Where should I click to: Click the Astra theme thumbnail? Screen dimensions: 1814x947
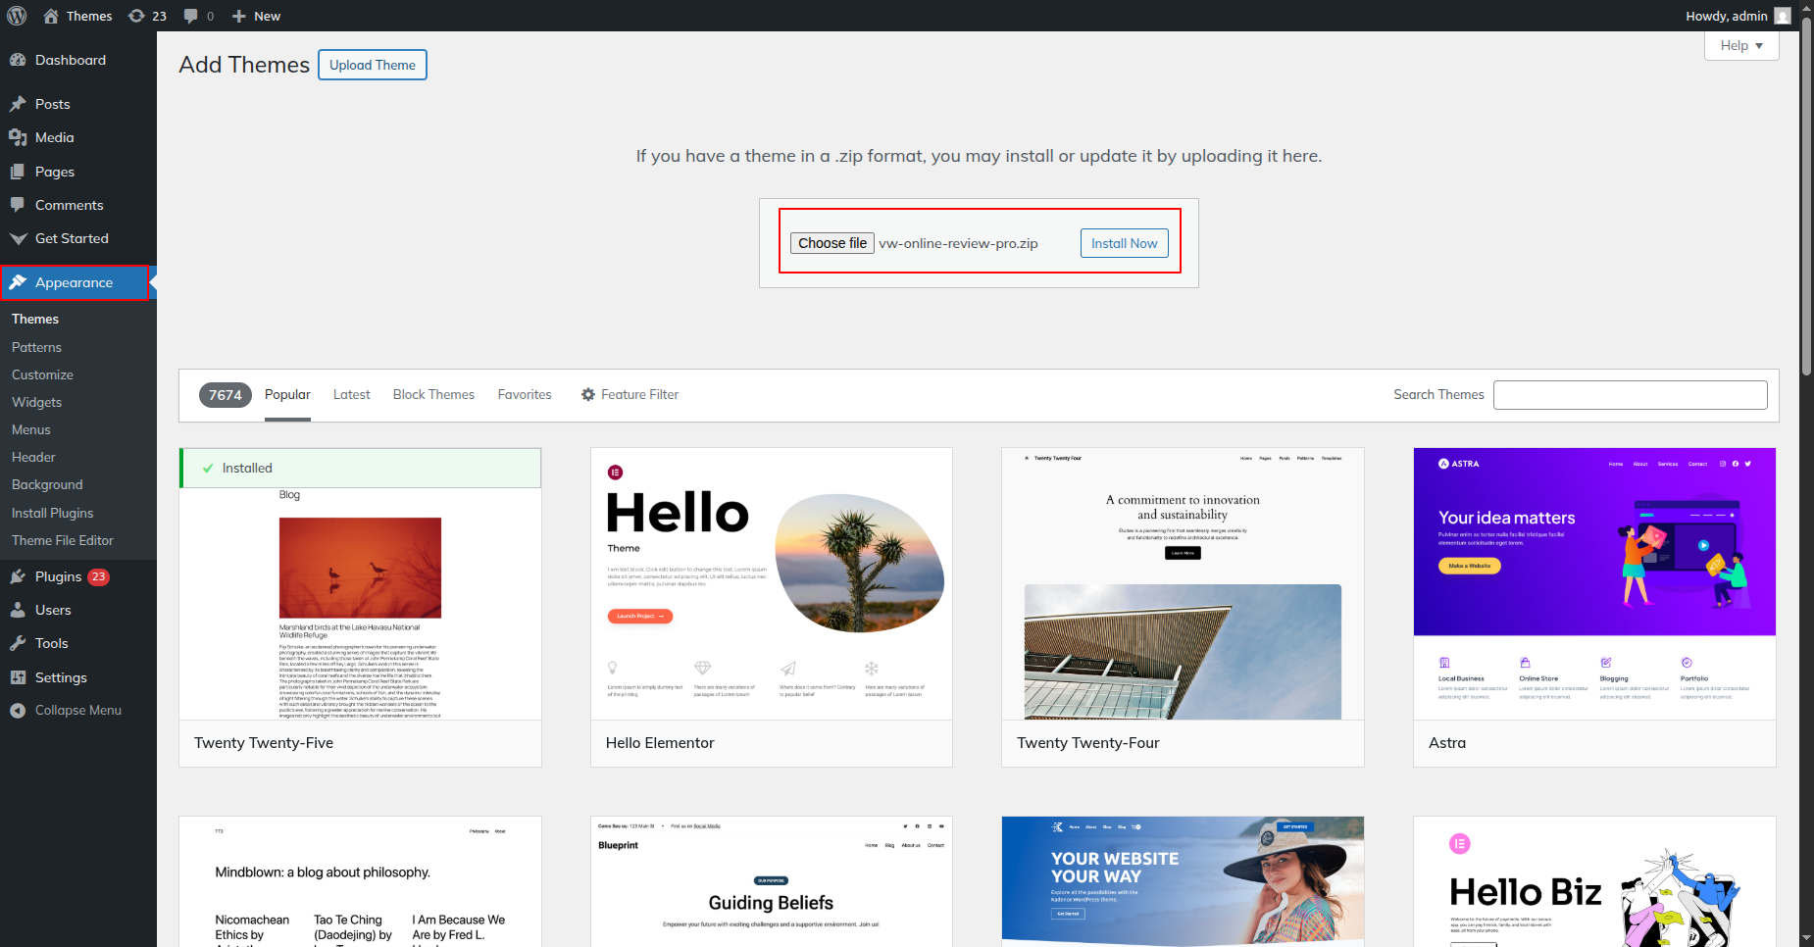click(x=1593, y=583)
